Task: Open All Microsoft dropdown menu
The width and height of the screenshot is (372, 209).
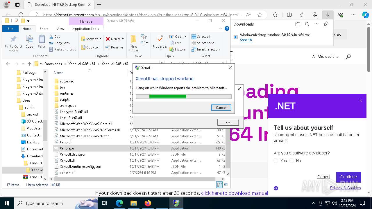Action: tap(325, 57)
